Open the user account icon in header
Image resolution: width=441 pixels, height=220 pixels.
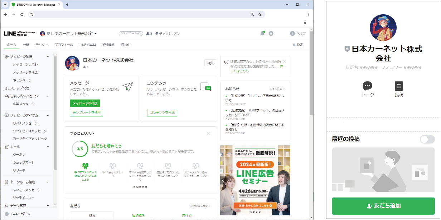click(x=271, y=34)
